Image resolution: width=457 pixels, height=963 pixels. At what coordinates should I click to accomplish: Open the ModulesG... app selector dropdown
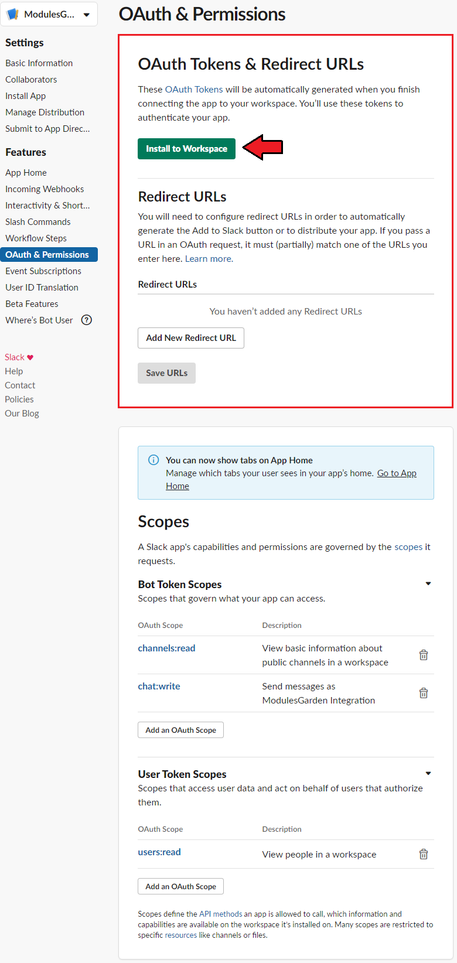tap(49, 14)
